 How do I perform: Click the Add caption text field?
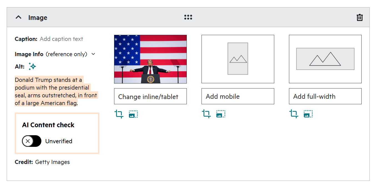click(61, 39)
